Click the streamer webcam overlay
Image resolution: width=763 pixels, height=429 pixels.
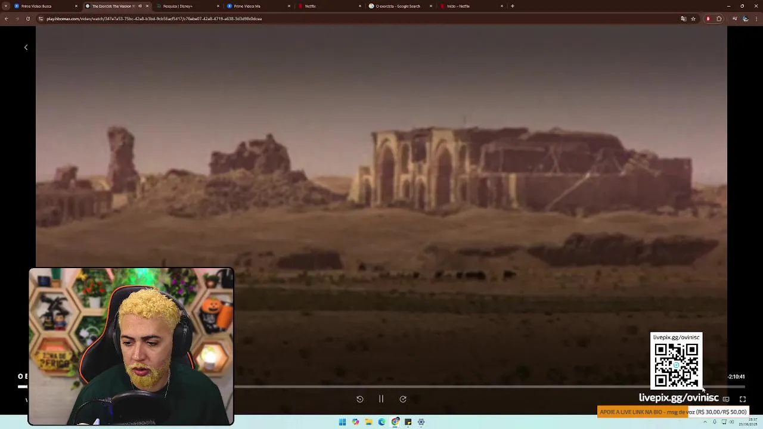(x=131, y=347)
